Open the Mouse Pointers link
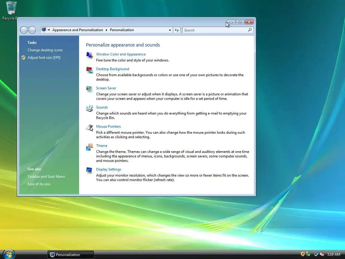The image size is (345, 259). tap(108, 127)
